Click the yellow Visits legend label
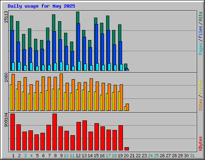Screen dimensions: 205x160 [x=200, y=87]
